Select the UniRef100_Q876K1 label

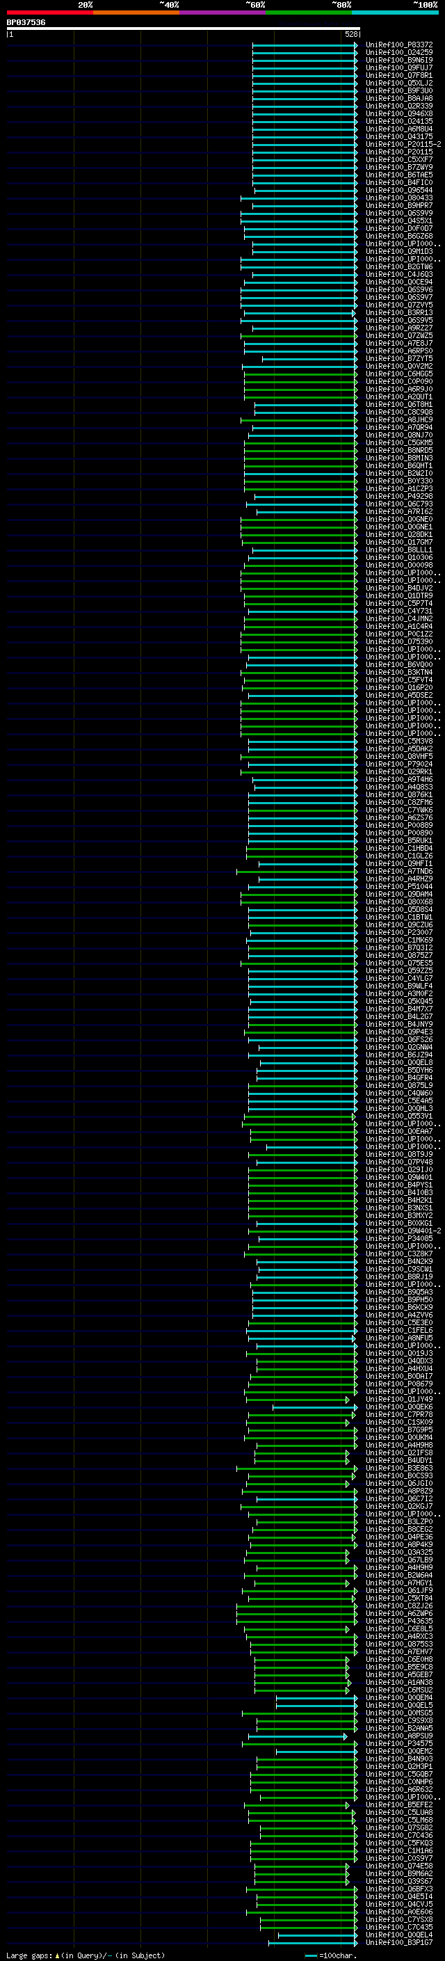coord(398,794)
